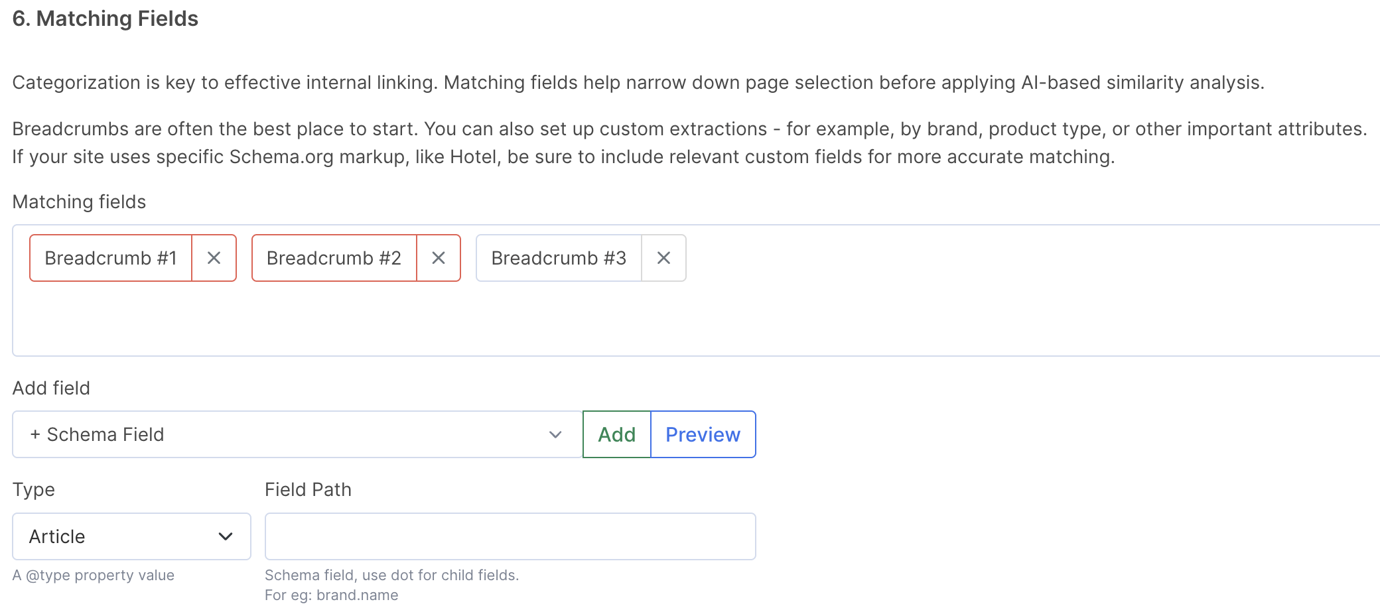Click the 'For eg: brand.name' hint text
1380x614 pixels.
coord(331,595)
